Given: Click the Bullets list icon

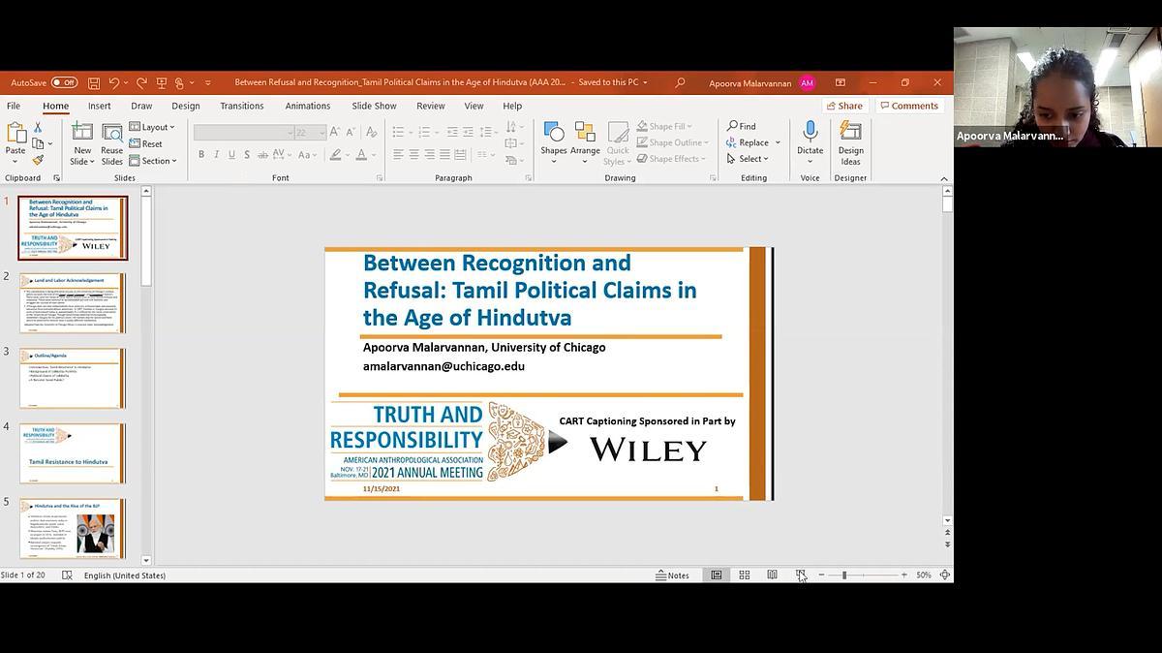Looking at the screenshot, I should (x=398, y=132).
